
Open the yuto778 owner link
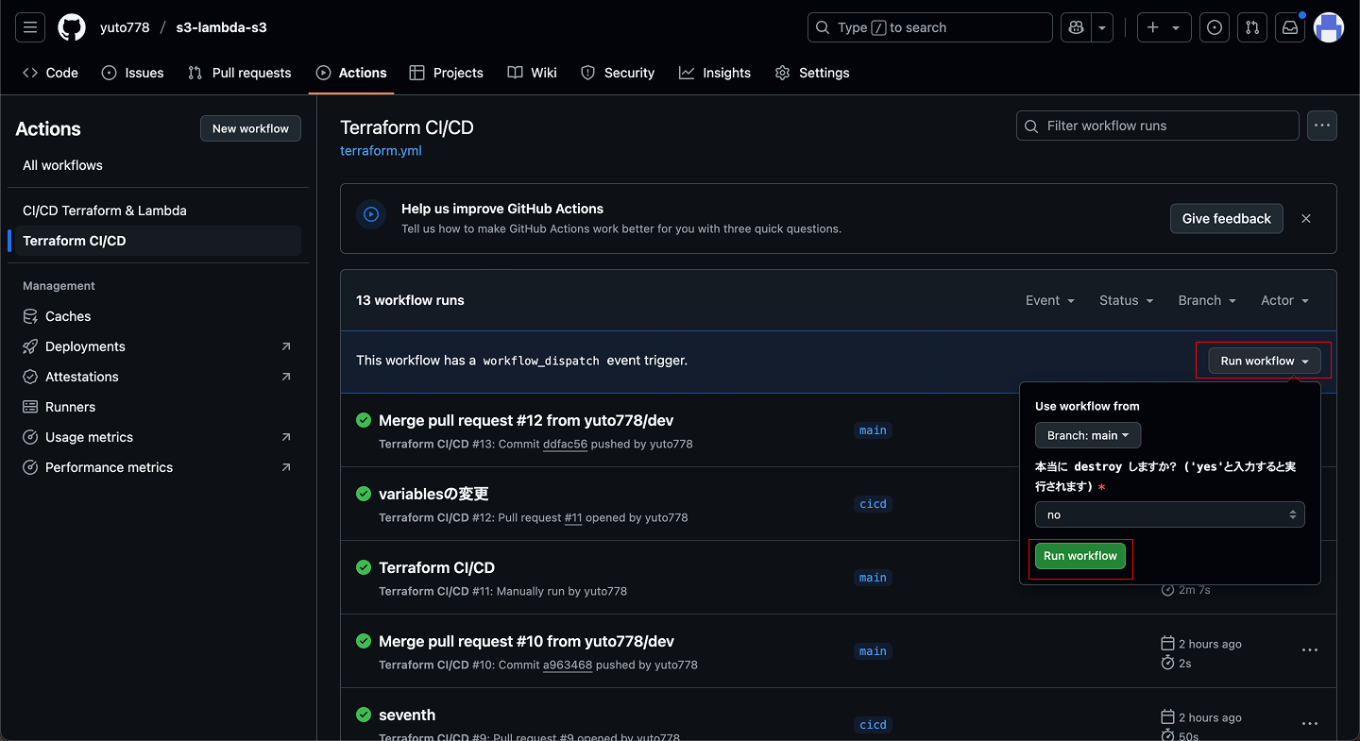click(125, 27)
